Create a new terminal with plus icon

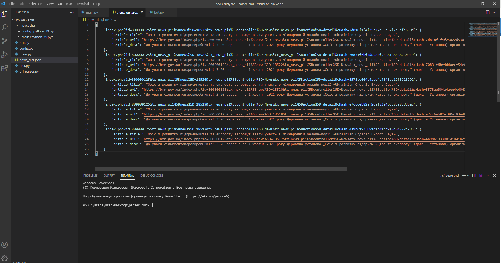[x=464, y=176]
